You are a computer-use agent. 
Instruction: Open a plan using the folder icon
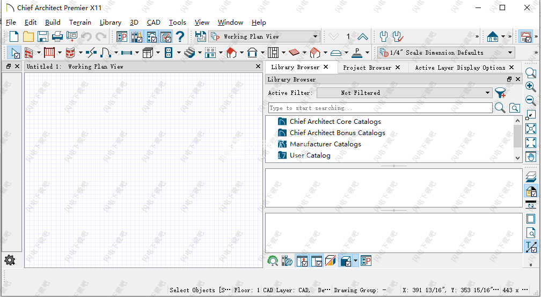tap(28, 36)
